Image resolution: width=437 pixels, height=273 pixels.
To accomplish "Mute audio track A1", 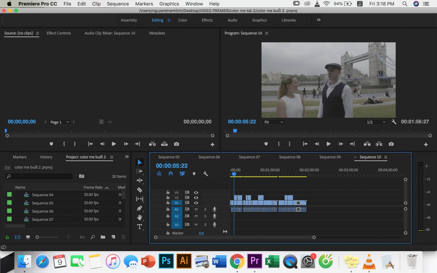I will (196, 209).
